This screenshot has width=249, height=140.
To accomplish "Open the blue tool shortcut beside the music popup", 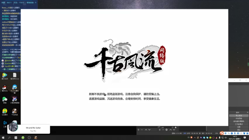I will 5,124.
